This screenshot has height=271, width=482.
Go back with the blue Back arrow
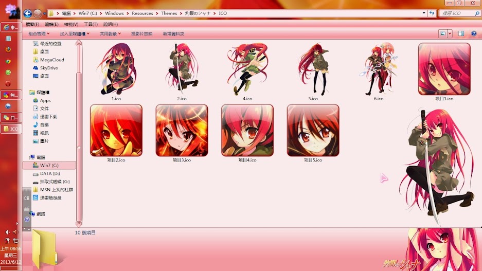pyautogui.click(x=28, y=13)
